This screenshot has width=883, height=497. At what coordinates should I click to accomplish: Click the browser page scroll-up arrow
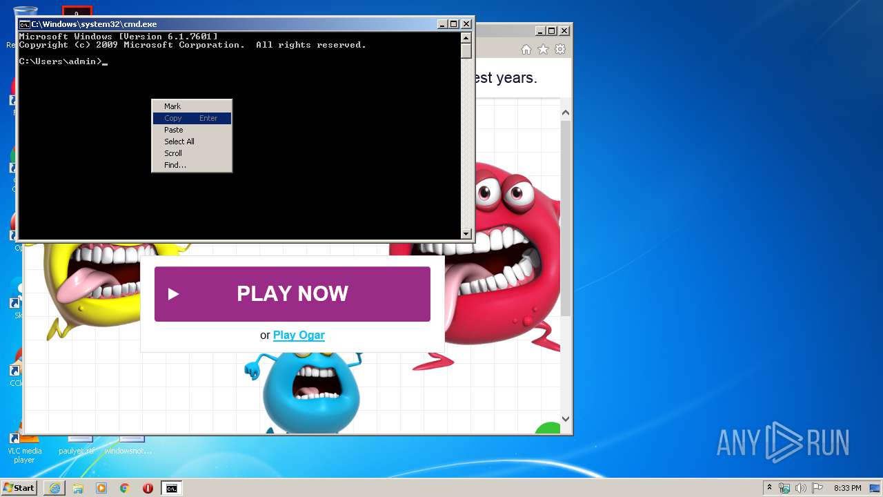coord(566,113)
